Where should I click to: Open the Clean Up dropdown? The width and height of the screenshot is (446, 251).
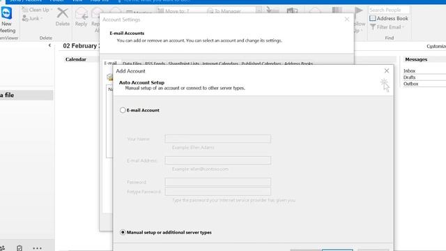37,10
